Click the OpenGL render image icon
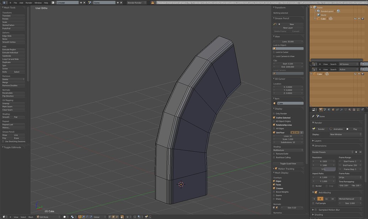This screenshot has height=219, width=368. click(x=146, y=217)
